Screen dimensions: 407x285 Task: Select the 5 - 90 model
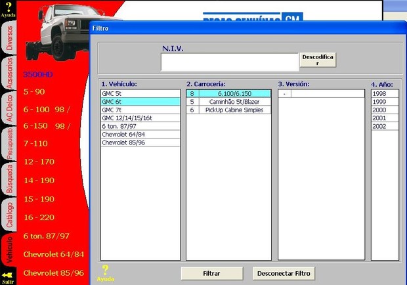point(34,92)
